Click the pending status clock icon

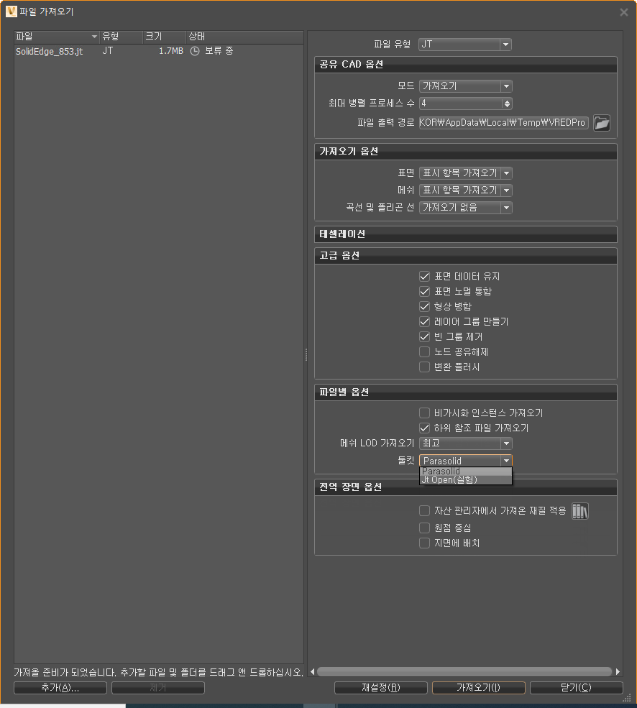[x=195, y=51]
